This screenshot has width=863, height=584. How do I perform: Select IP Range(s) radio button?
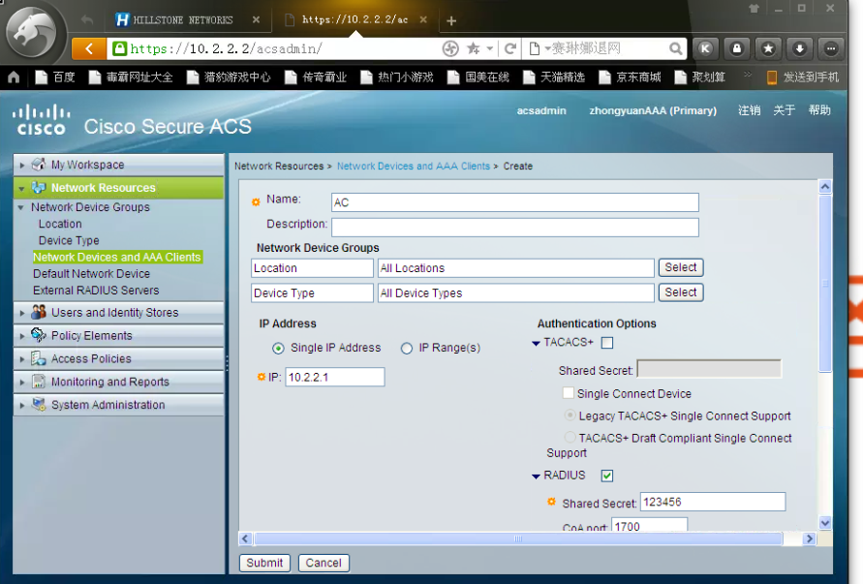[x=407, y=348]
